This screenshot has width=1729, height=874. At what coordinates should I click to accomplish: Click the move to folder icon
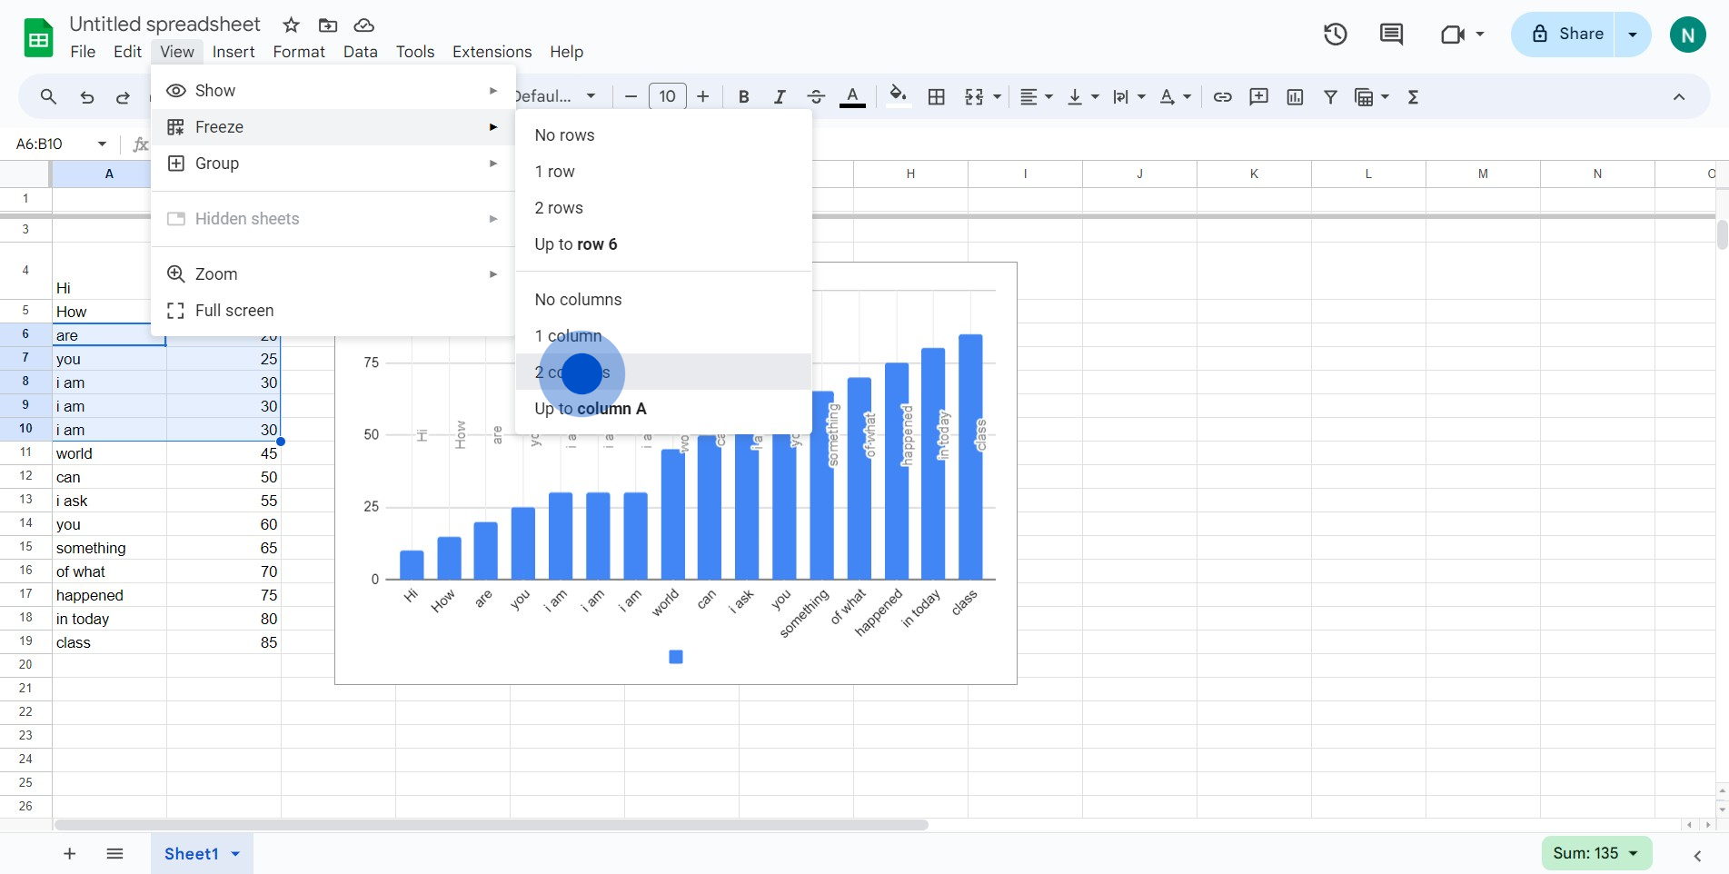pyautogui.click(x=328, y=25)
